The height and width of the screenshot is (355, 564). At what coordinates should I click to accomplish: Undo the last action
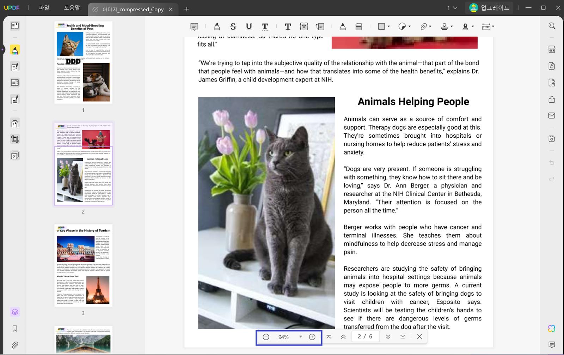click(x=552, y=162)
